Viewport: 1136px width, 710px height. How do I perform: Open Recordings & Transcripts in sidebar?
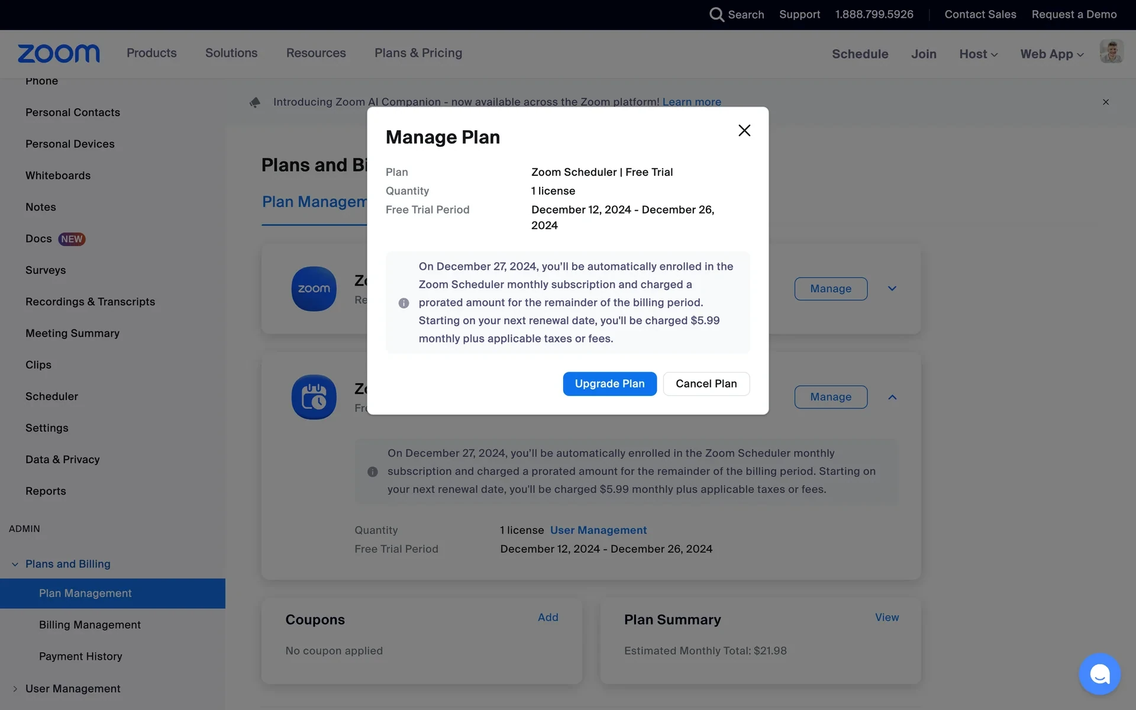point(90,302)
